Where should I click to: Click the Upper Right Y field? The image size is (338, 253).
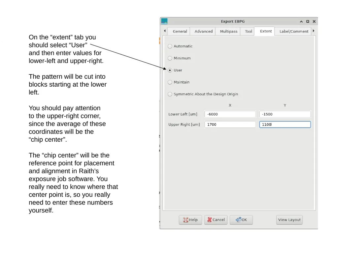point(285,125)
